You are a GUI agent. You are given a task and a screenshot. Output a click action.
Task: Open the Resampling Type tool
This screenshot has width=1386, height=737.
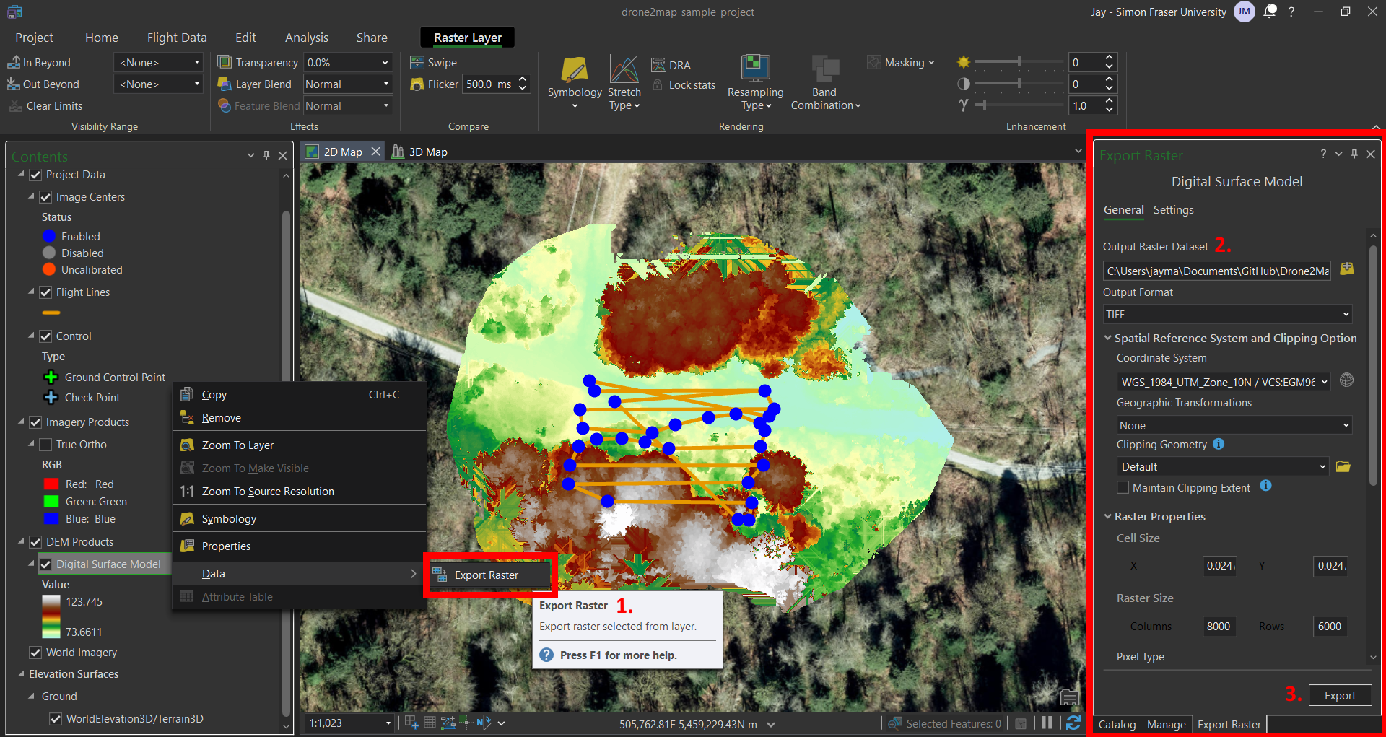click(x=755, y=70)
